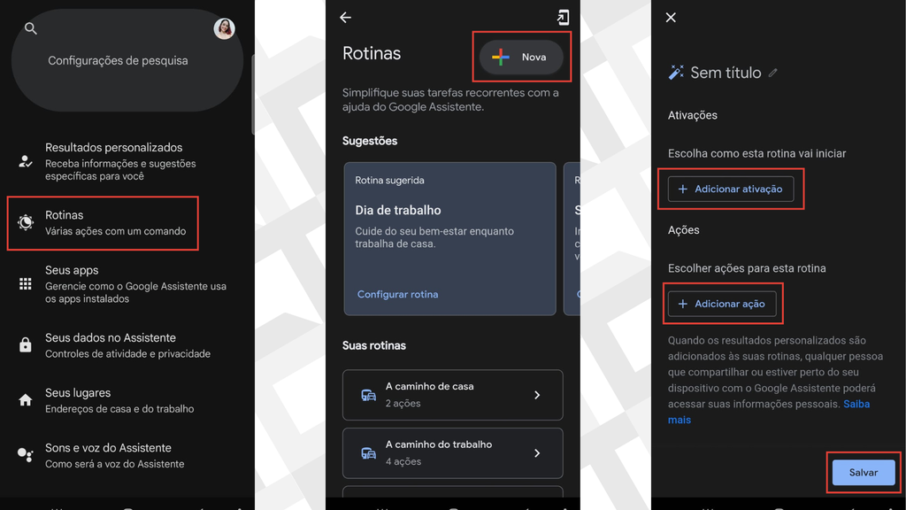Tap the Sons e voz assistant dots icon
This screenshot has width=906, height=510.
click(26, 455)
